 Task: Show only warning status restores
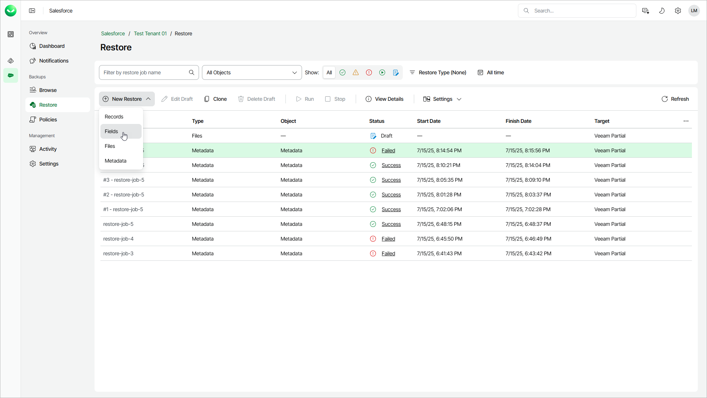(x=356, y=72)
